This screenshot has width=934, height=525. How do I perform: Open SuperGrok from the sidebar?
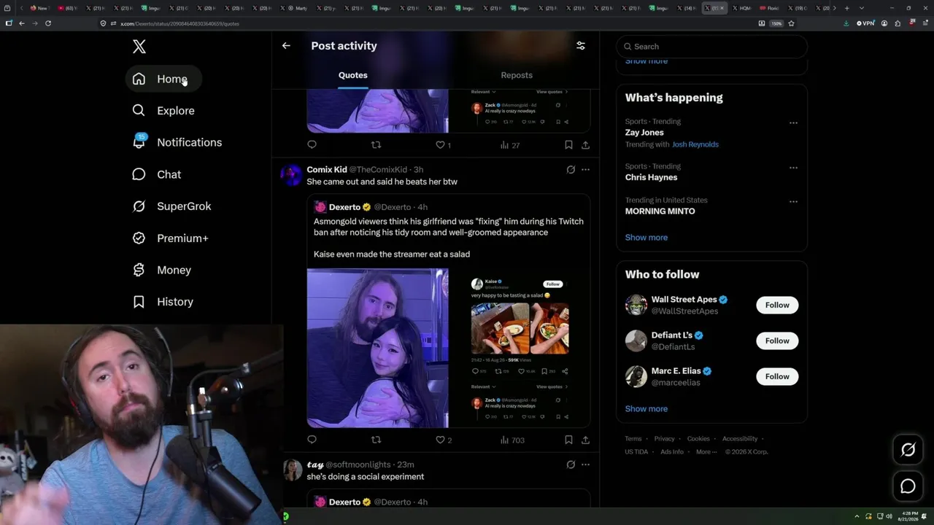[171, 206]
